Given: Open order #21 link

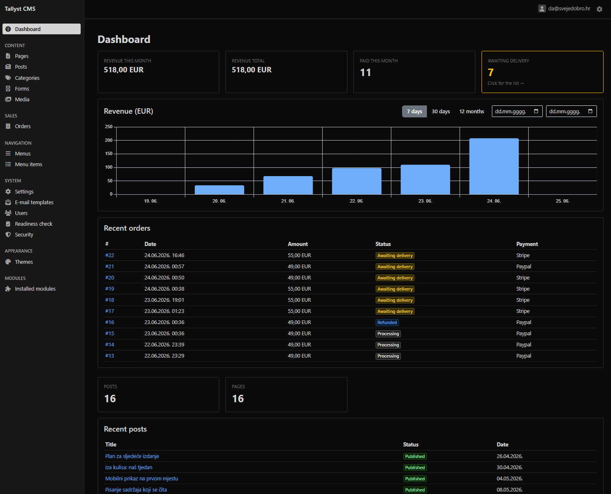Looking at the screenshot, I should (110, 267).
